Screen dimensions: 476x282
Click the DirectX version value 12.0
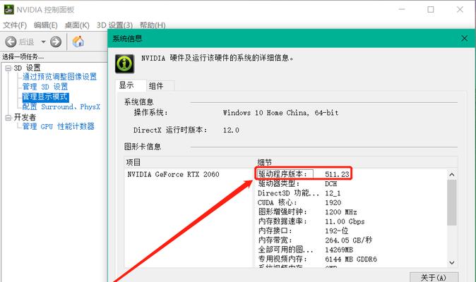point(231,130)
